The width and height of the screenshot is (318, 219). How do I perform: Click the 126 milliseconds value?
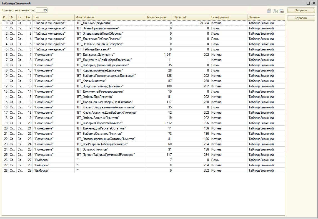[x=169, y=76]
